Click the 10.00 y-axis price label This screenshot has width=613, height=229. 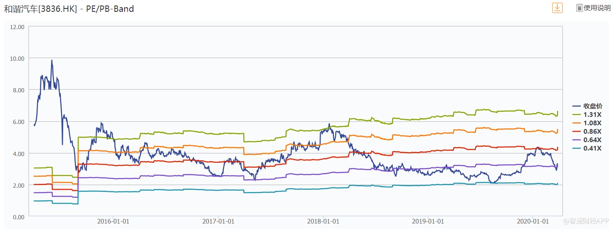pos(17,58)
